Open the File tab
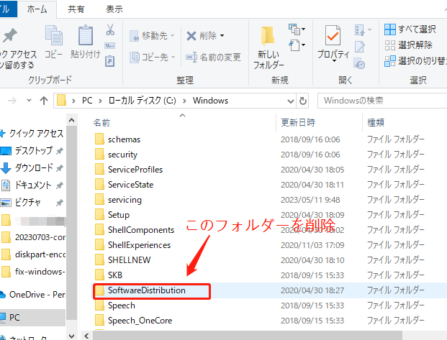 coord(8,9)
